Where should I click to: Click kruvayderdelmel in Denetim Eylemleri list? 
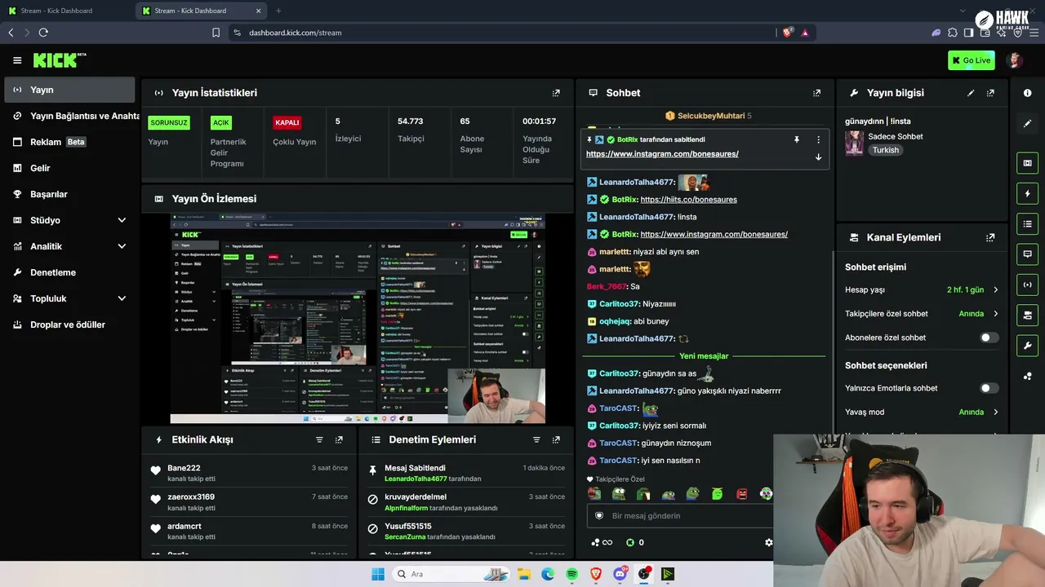tap(416, 497)
